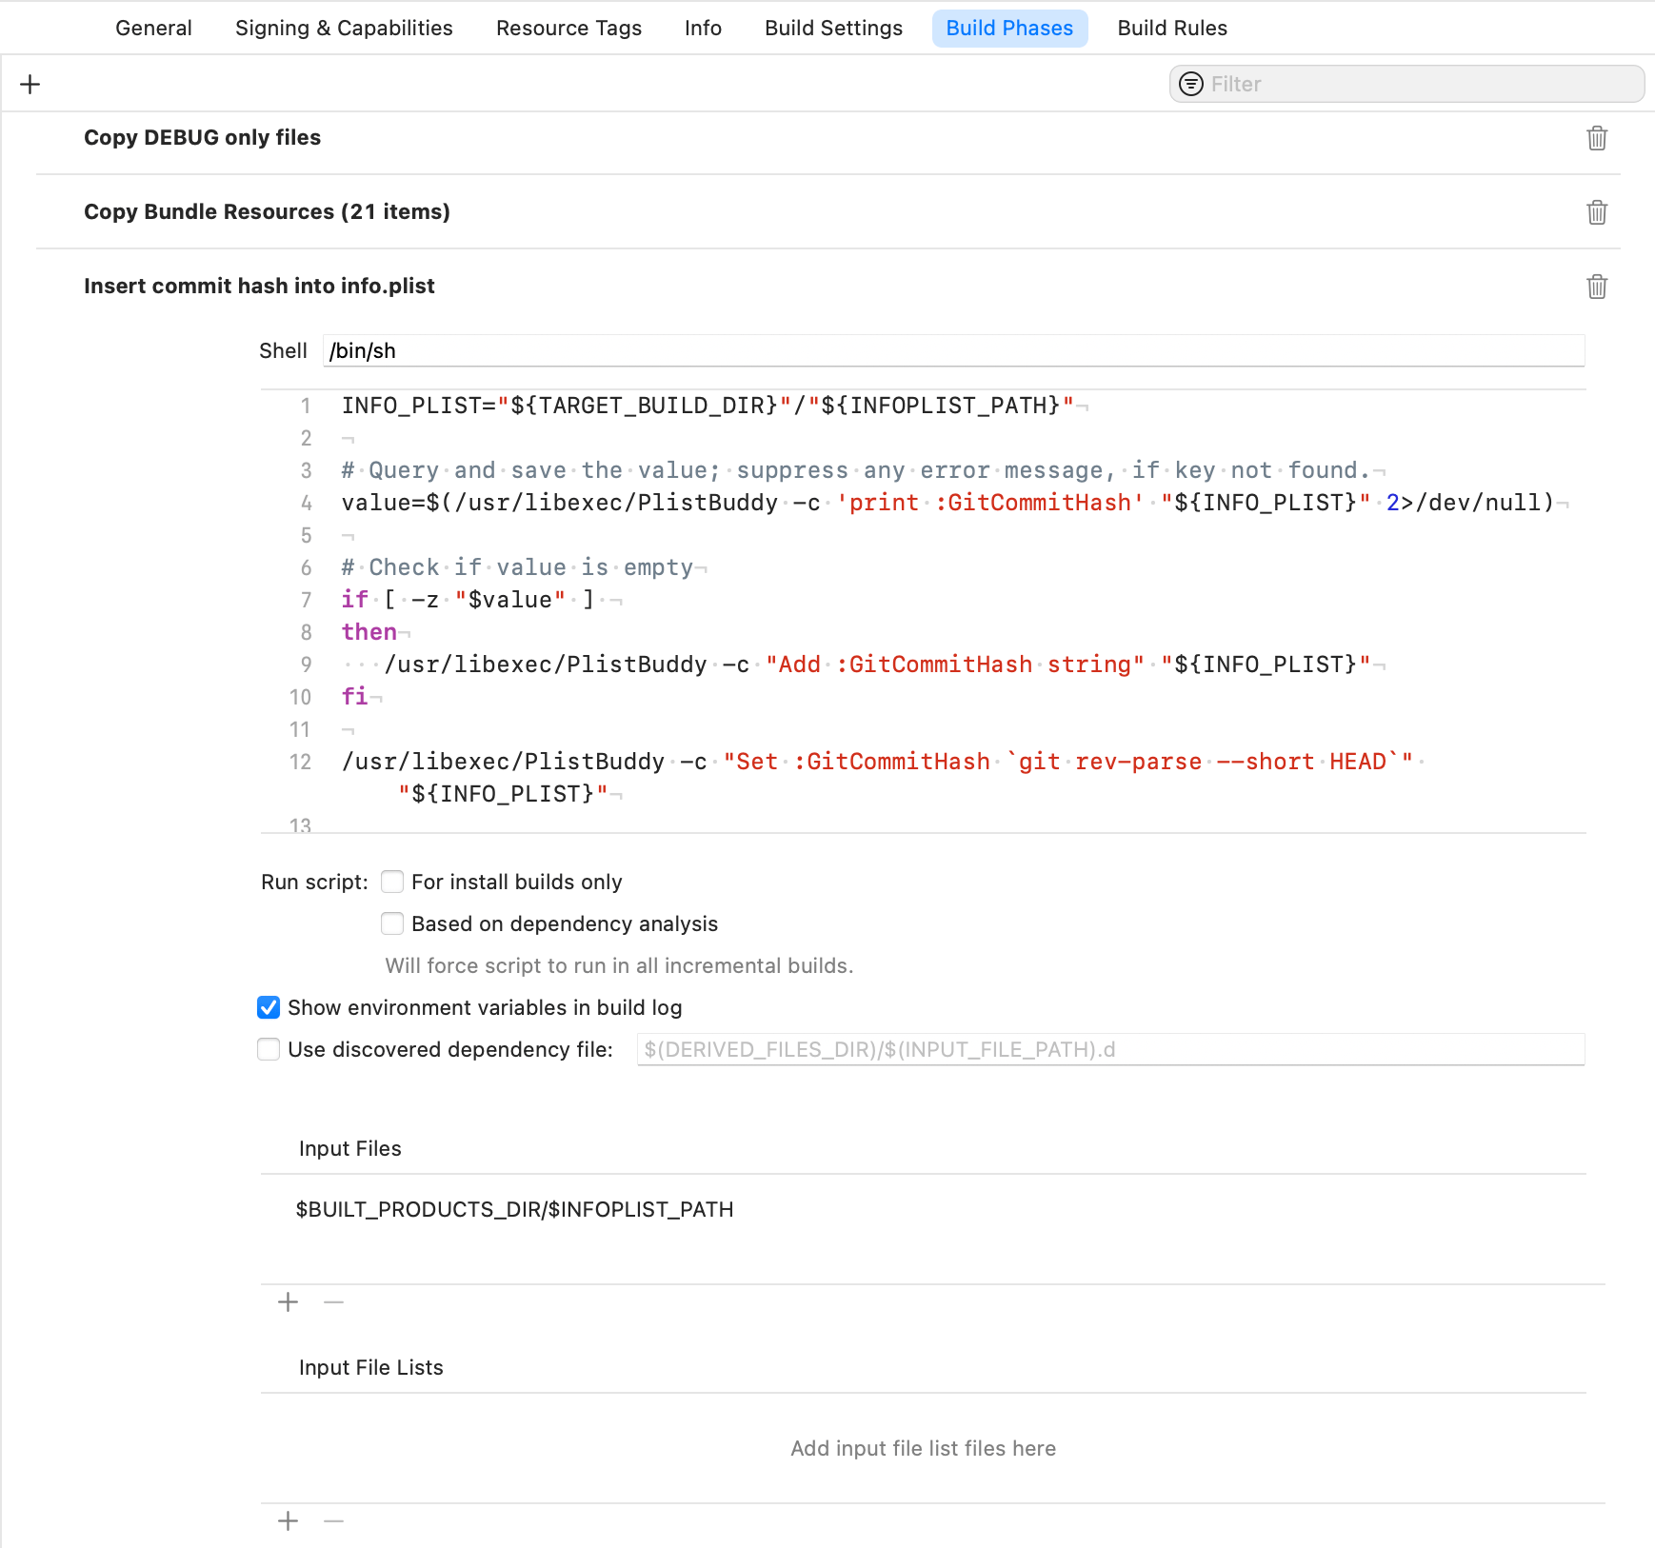Collapse the "Insert commit hash into info.plist" phase

(x=260, y=286)
